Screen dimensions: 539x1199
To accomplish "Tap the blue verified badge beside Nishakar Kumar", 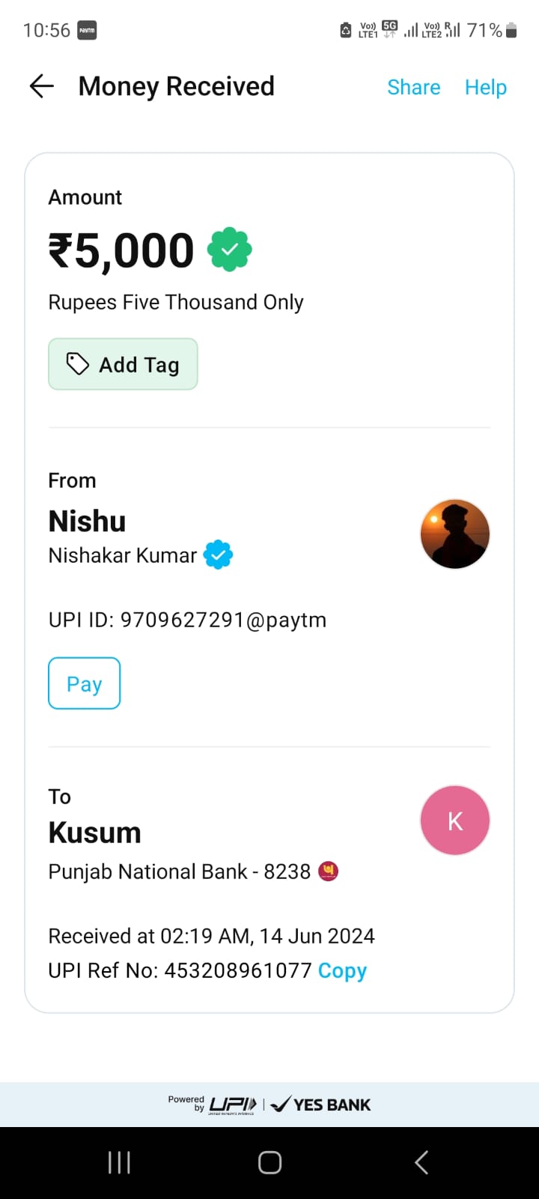I will pyautogui.click(x=219, y=555).
